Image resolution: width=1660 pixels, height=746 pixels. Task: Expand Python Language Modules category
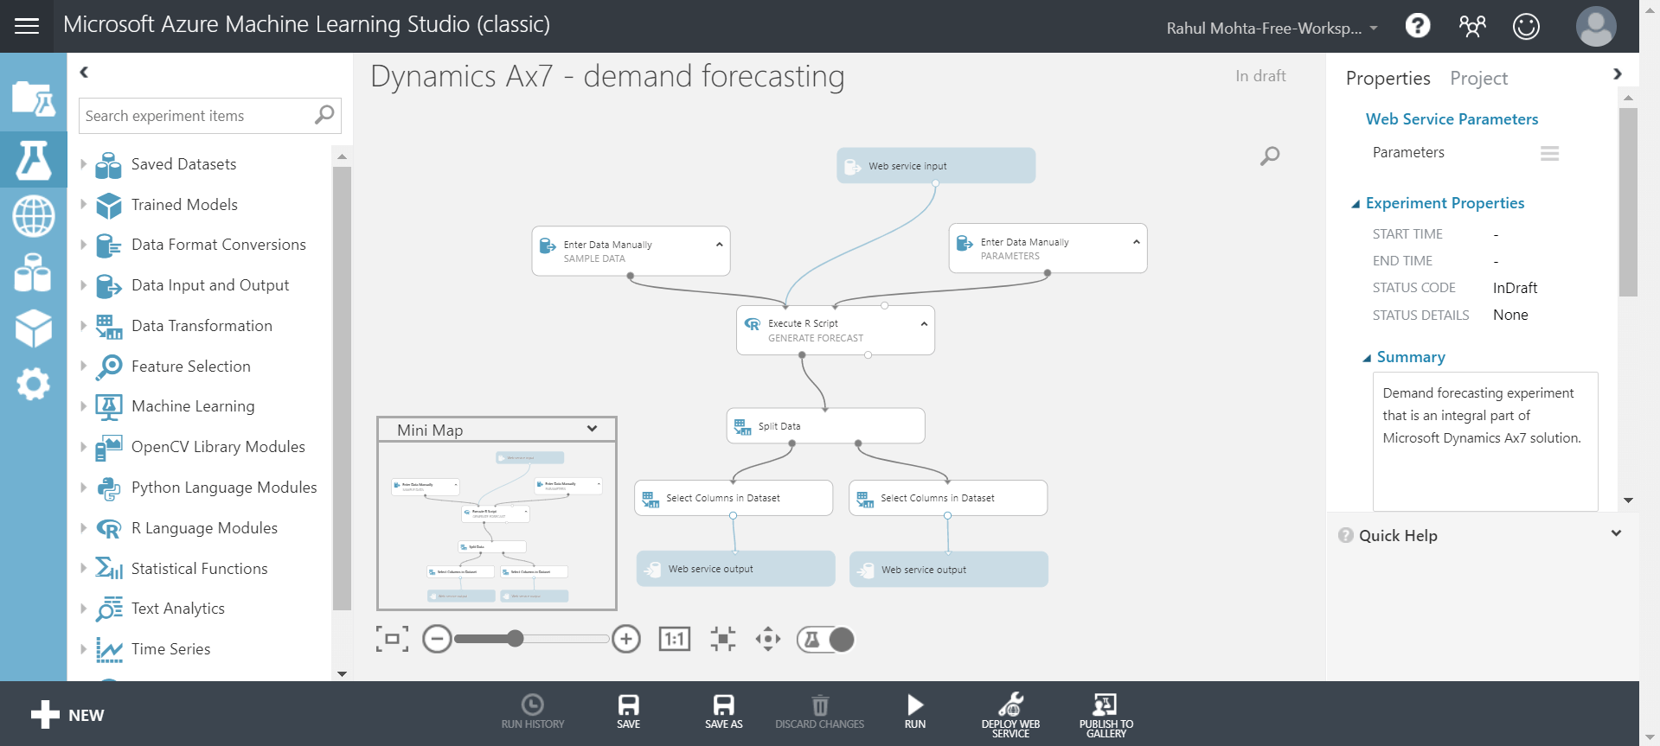tap(84, 487)
